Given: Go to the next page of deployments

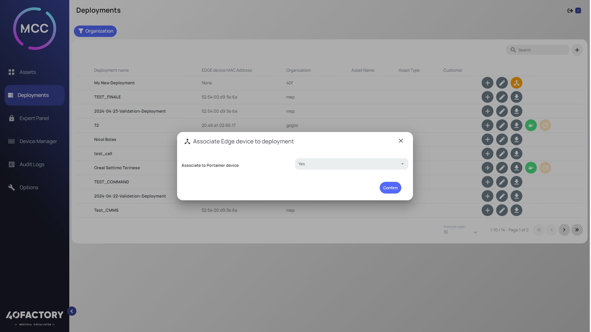Looking at the screenshot, I should (564, 230).
